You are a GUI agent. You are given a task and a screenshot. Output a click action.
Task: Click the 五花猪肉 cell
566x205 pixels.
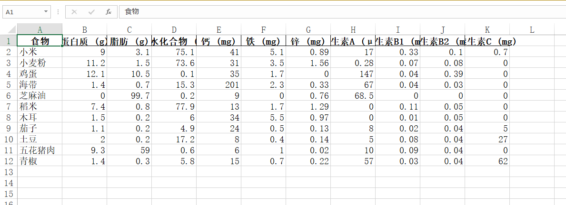pyautogui.click(x=40, y=150)
